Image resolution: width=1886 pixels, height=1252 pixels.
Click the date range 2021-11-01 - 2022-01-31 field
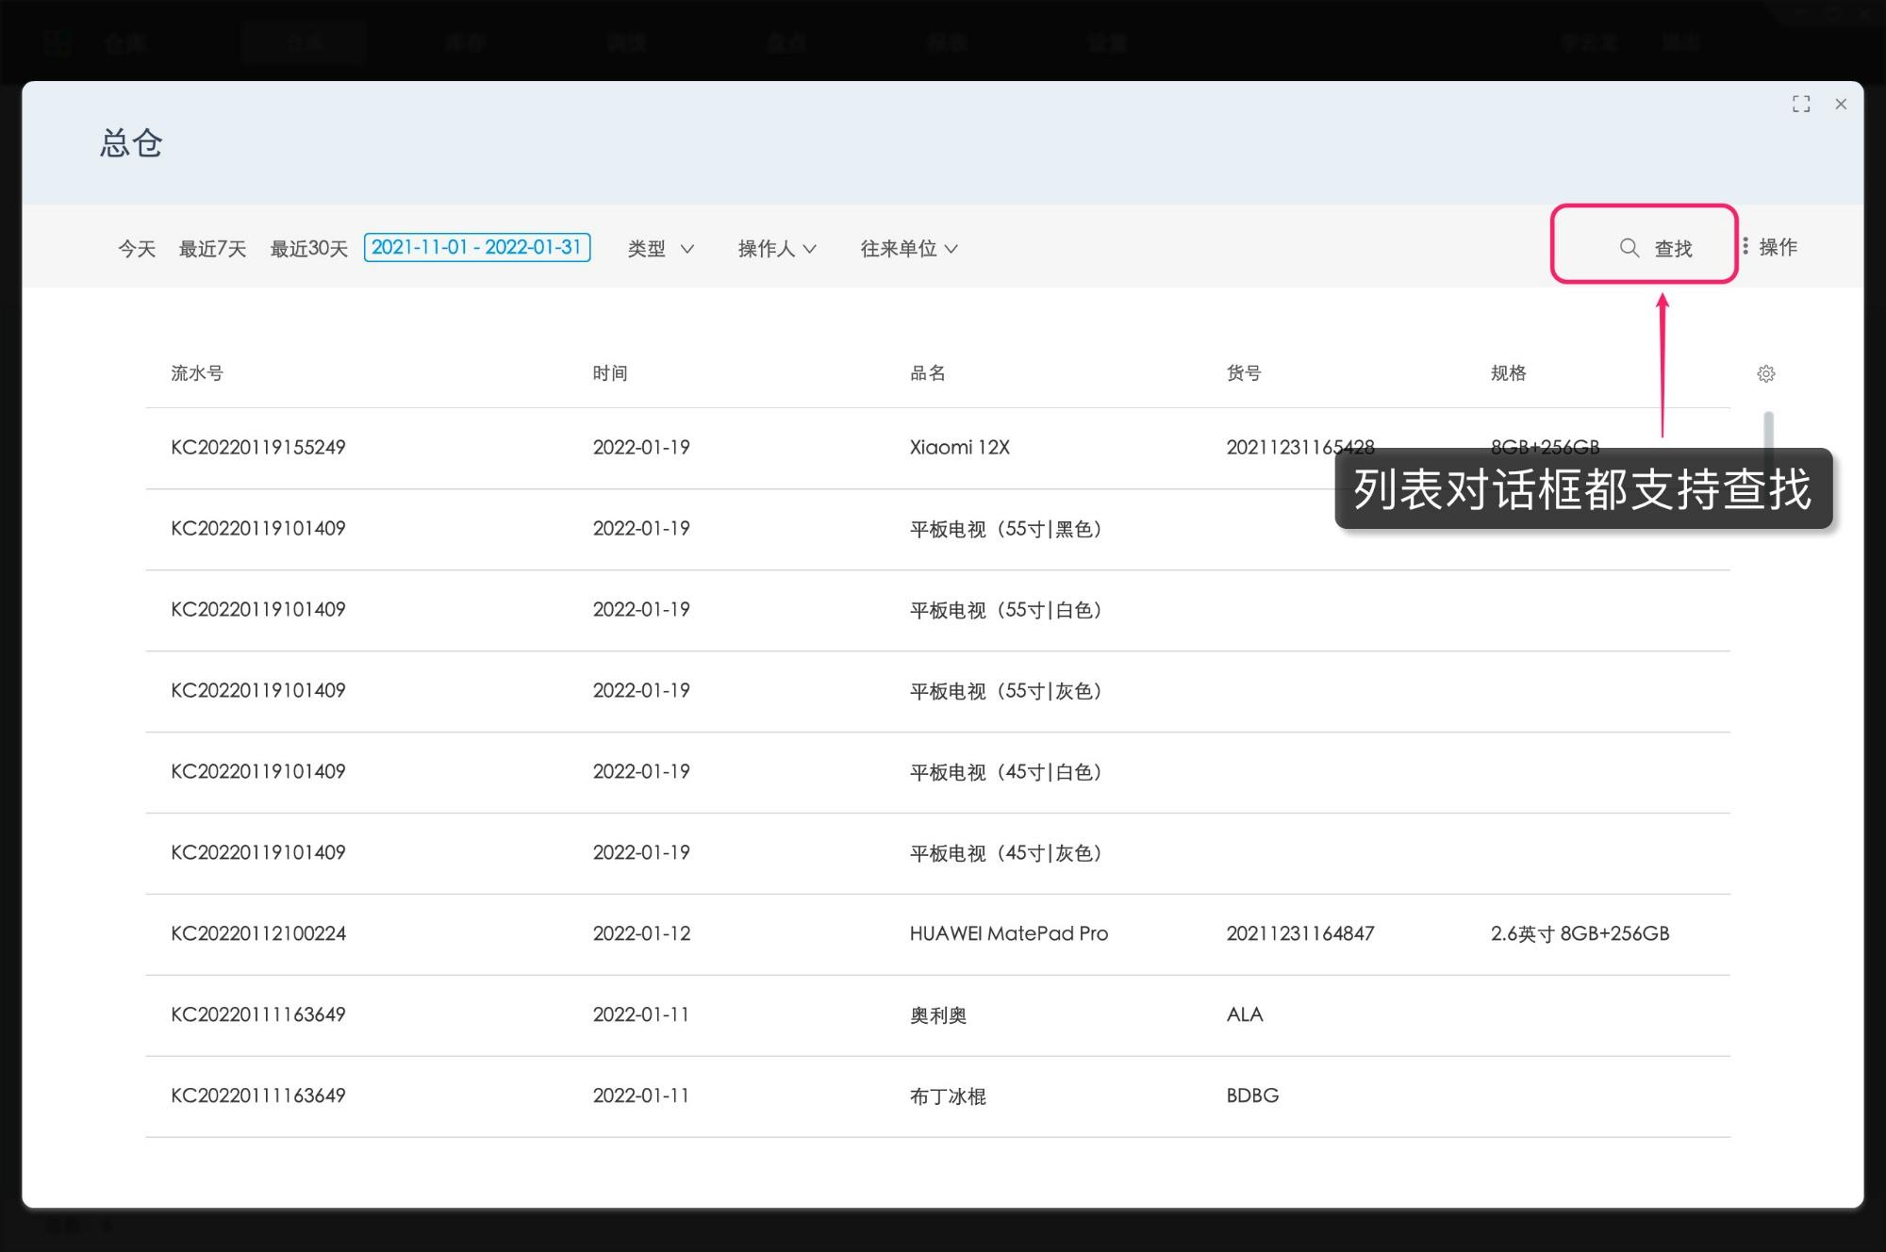tap(477, 247)
